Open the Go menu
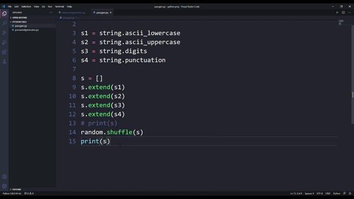354x199 pixels. point(43,7)
